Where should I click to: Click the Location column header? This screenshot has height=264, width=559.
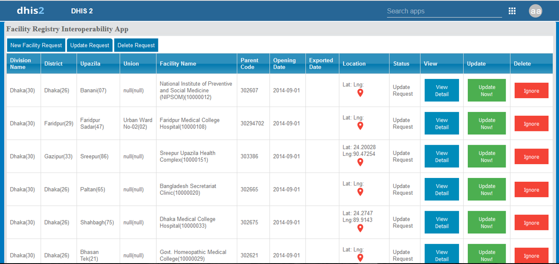click(364, 63)
